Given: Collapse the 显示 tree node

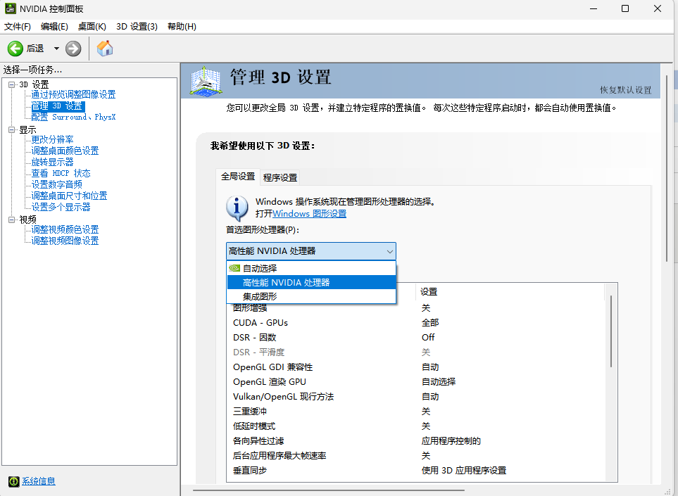Looking at the screenshot, I should coord(12,129).
